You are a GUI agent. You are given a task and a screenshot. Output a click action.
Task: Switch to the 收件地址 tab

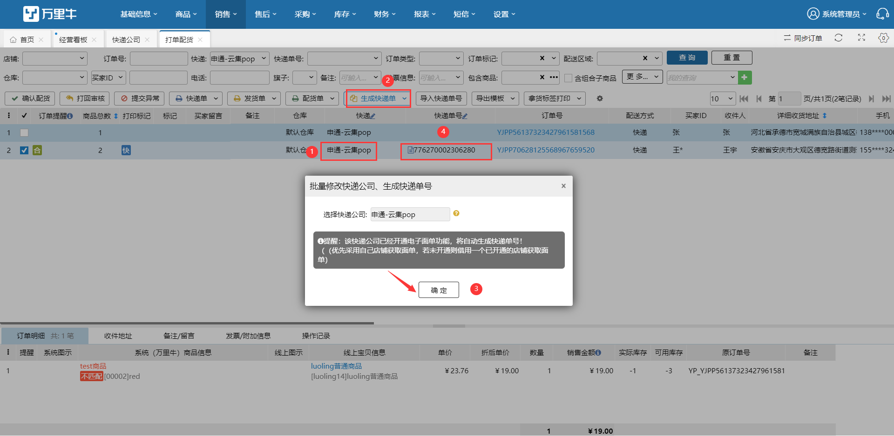click(x=118, y=336)
